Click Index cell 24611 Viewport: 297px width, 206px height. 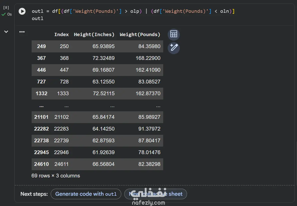click(61, 164)
